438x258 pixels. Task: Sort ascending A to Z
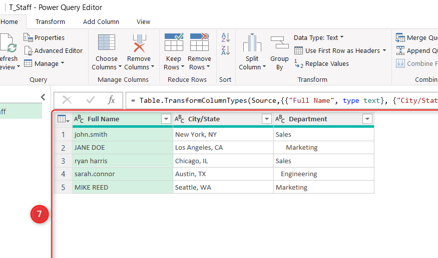coord(225,37)
